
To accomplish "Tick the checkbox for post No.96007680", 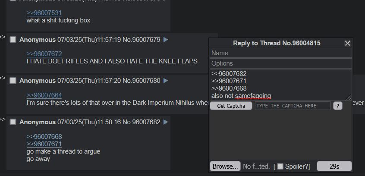I will 13,81.
